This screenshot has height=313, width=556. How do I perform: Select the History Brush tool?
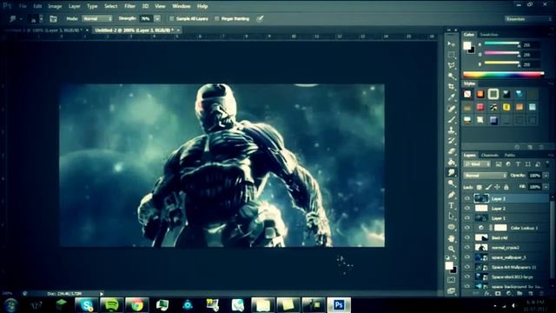(x=451, y=141)
